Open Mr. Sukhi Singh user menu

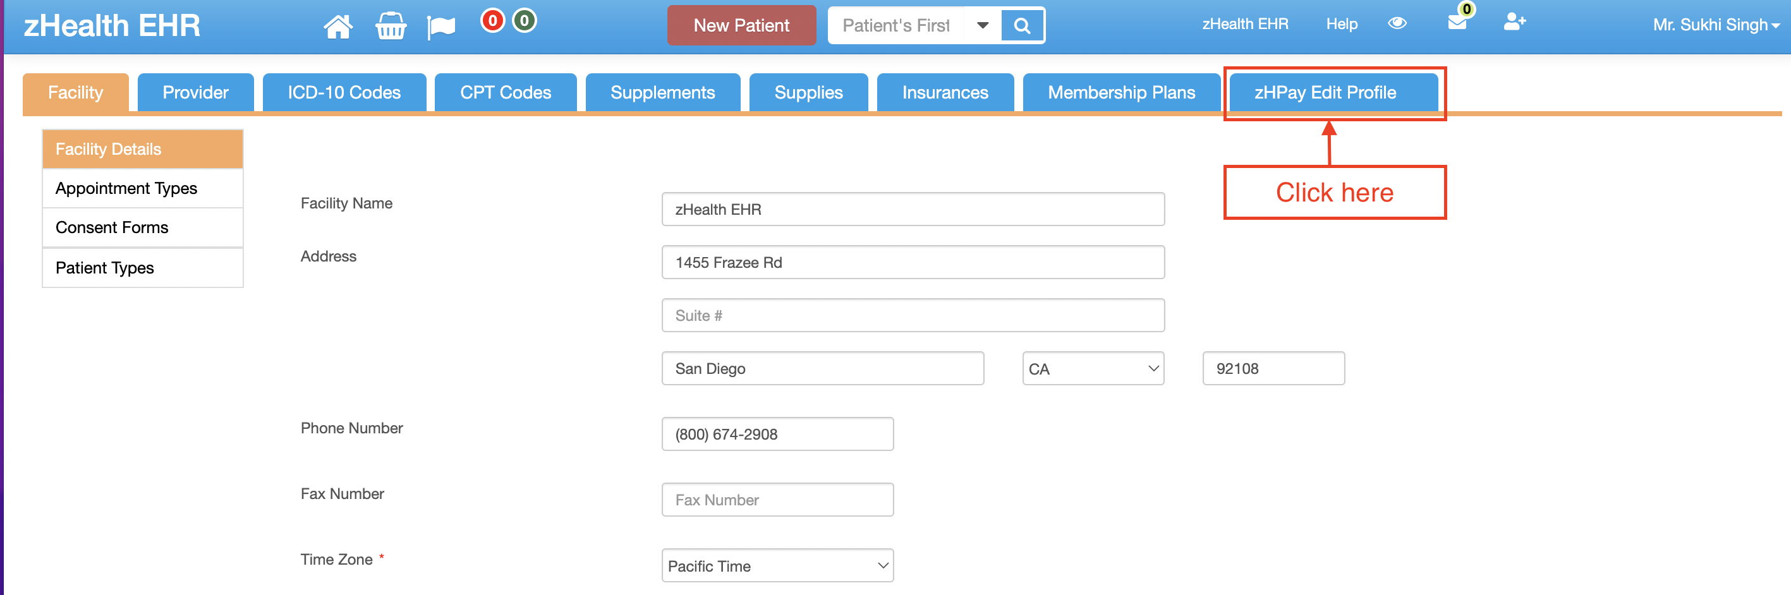(x=1716, y=25)
